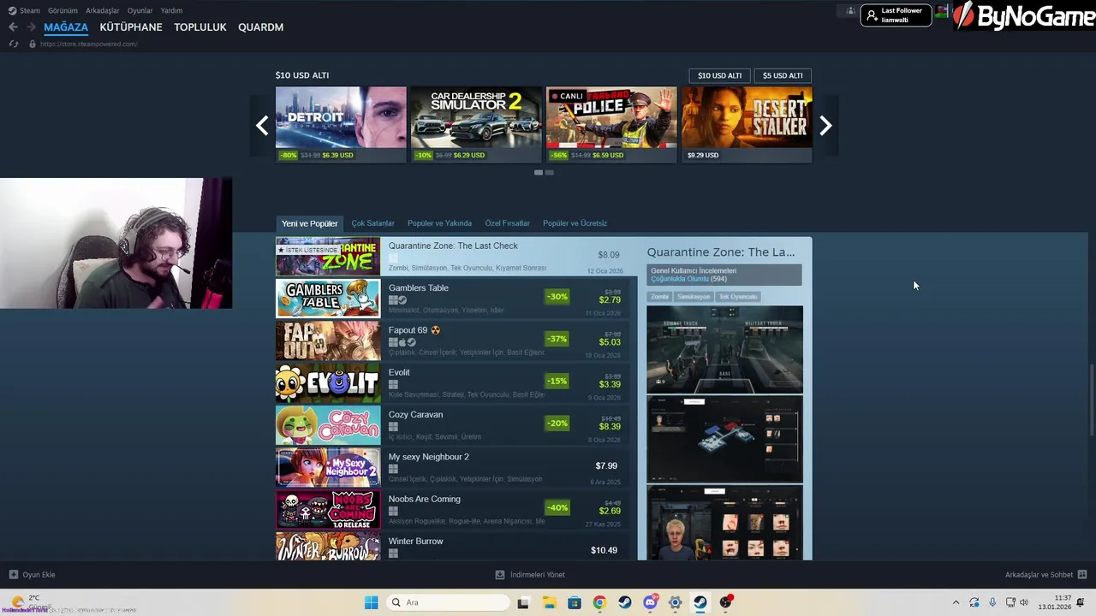Open friends chat icon beside Arkadaşlar ve Sohbet

coord(1082,575)
